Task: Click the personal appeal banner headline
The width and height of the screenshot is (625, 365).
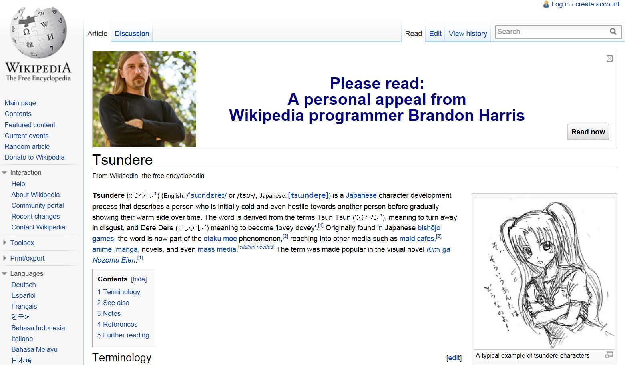Action: [377, 99]
